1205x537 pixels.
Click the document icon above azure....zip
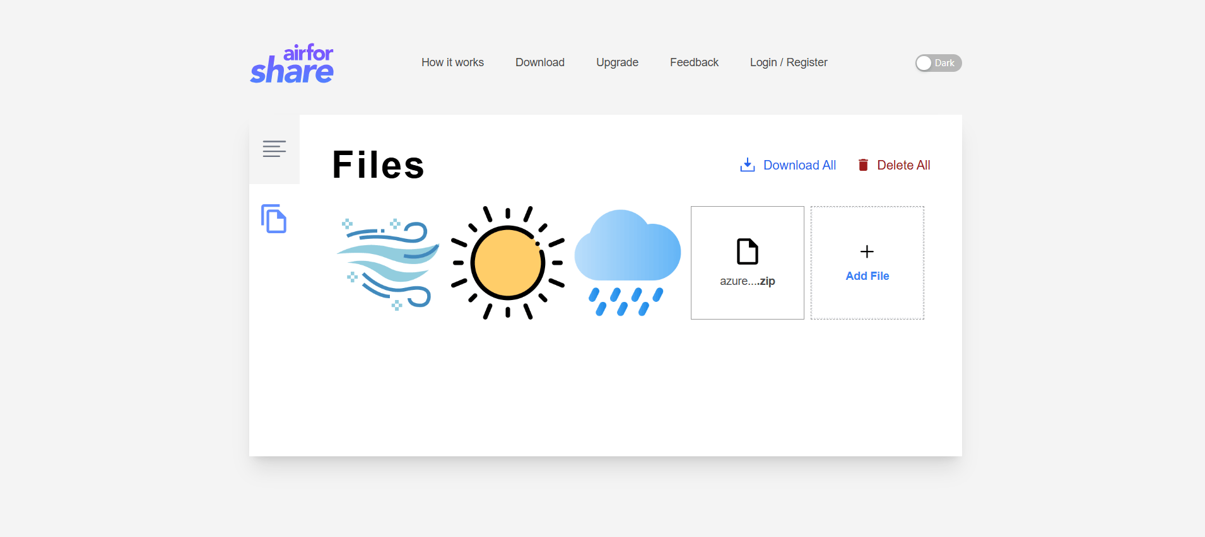[747, 251]
